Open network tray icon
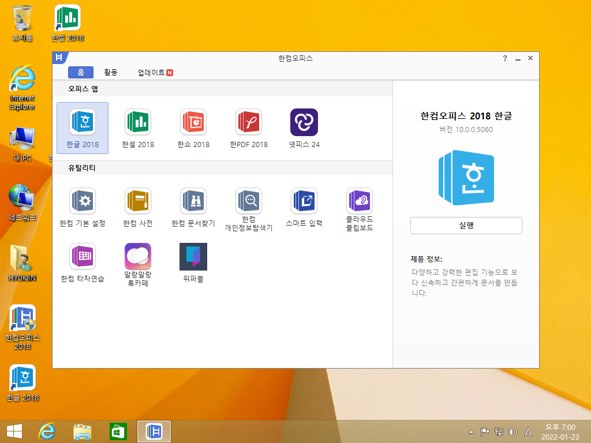591x443 pixels. pyautogui.click(x=499, y=432)
